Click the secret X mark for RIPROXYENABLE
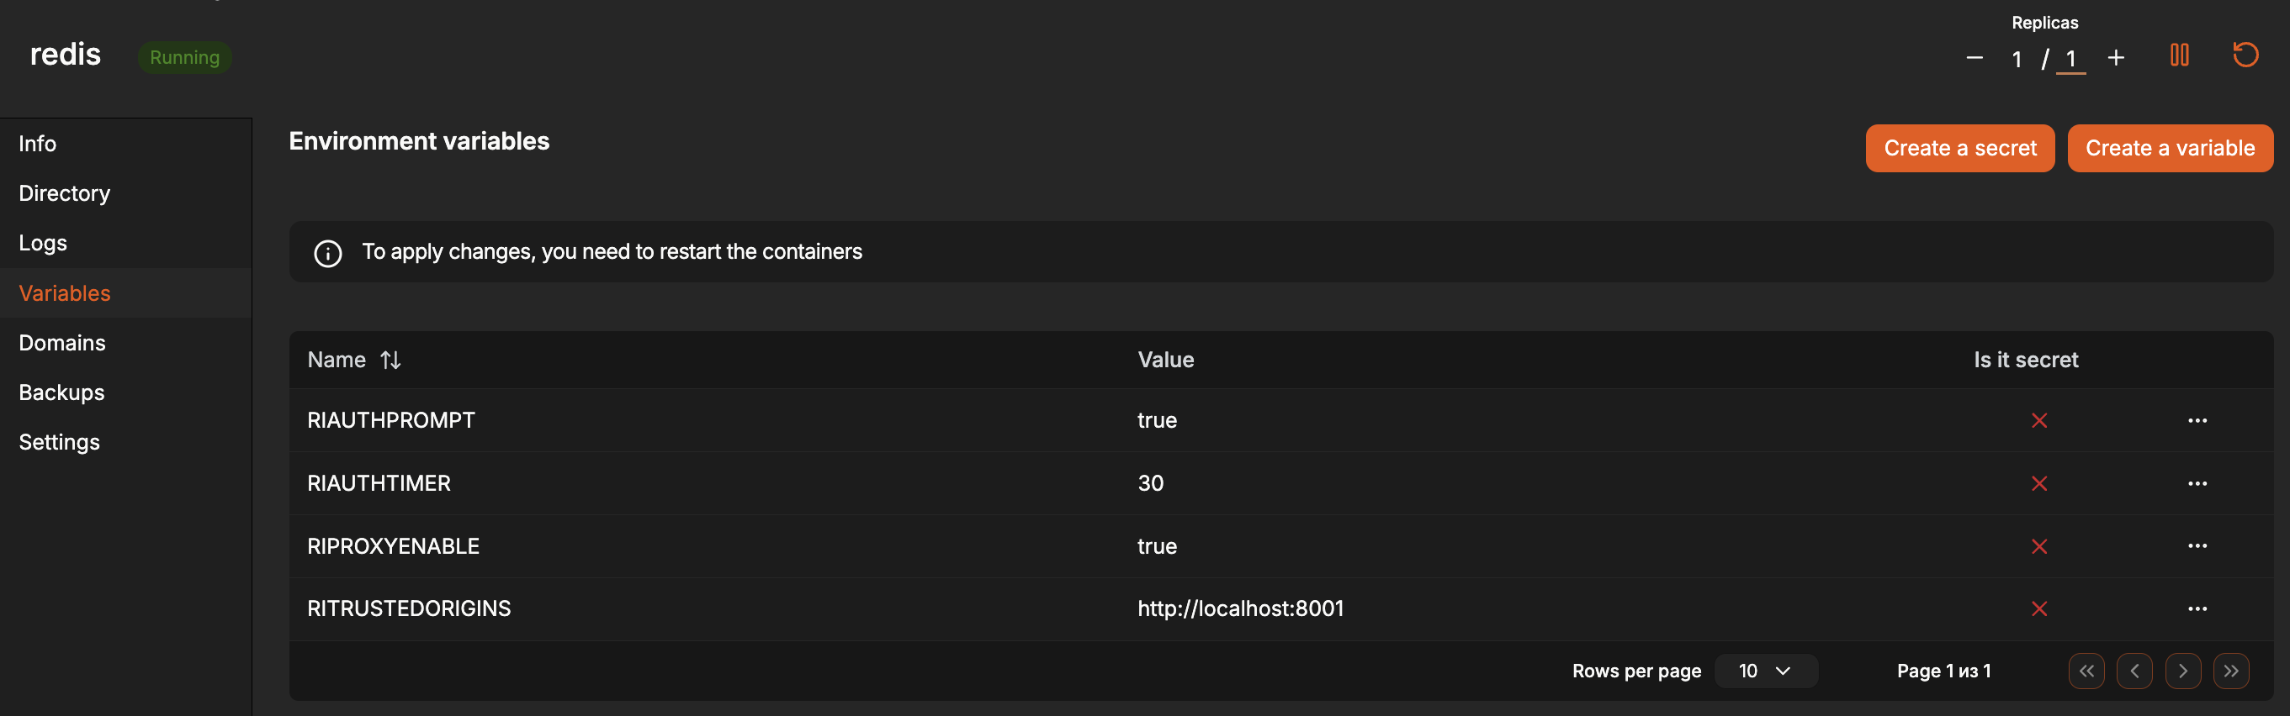Image resolution: width=2290 pixels, height=716 pixels. 2039,546
